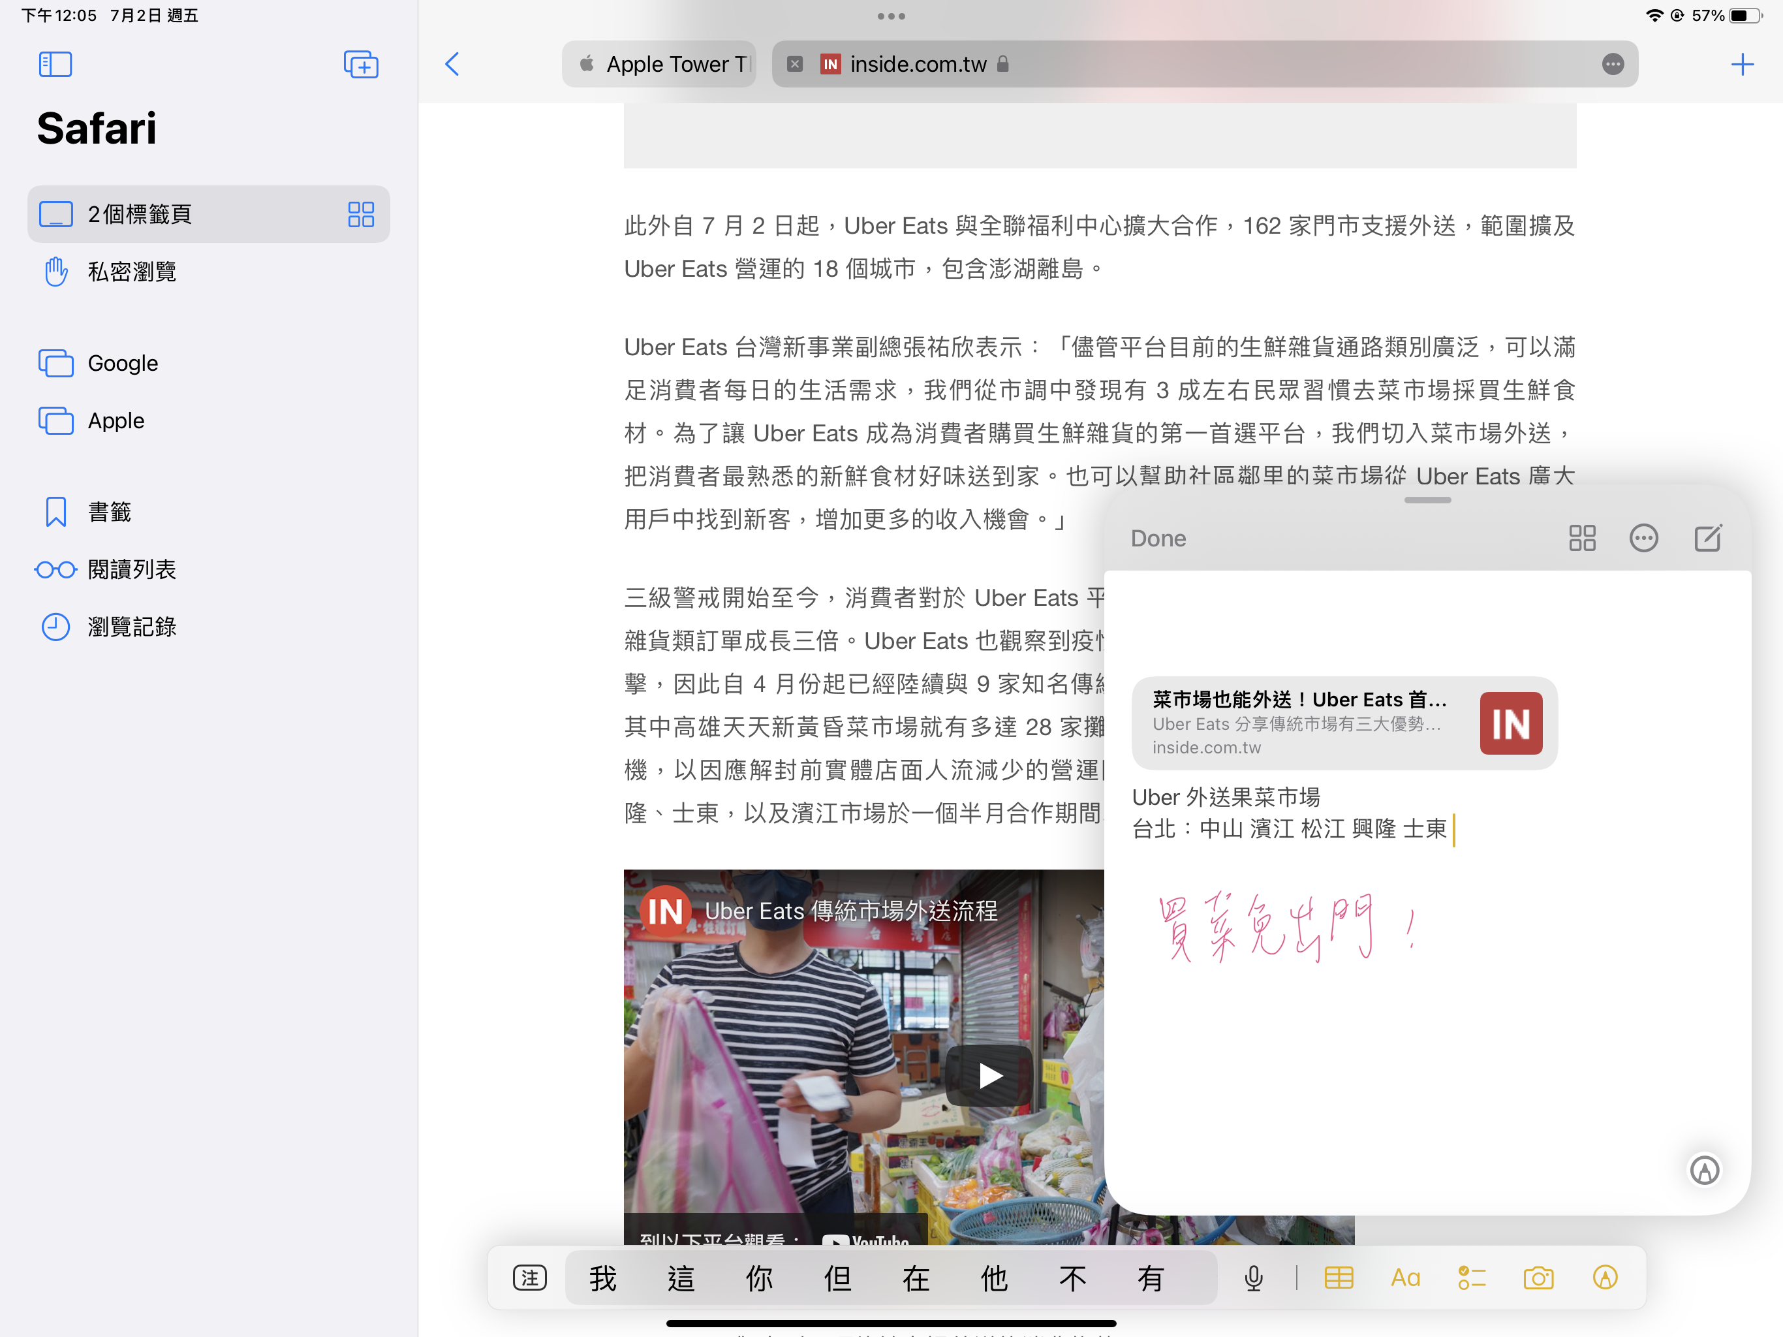Screen dimensions: 1783x1337
Task: Start dictation with microphone icon
Action: (x=1254, y=1278)
